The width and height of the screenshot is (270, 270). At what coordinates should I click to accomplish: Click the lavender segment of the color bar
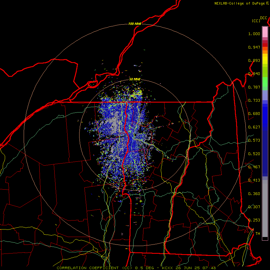(x=265, y=95)
